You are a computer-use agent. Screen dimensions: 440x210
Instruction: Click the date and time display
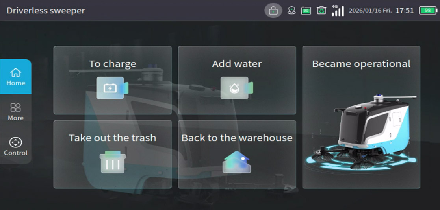(x=381, y=11)
